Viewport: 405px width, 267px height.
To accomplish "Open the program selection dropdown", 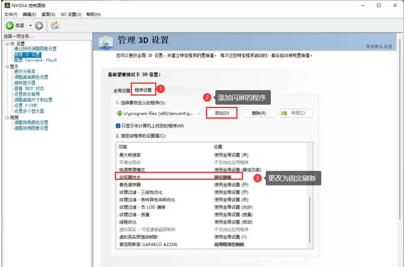I will (x=199, y=114).
